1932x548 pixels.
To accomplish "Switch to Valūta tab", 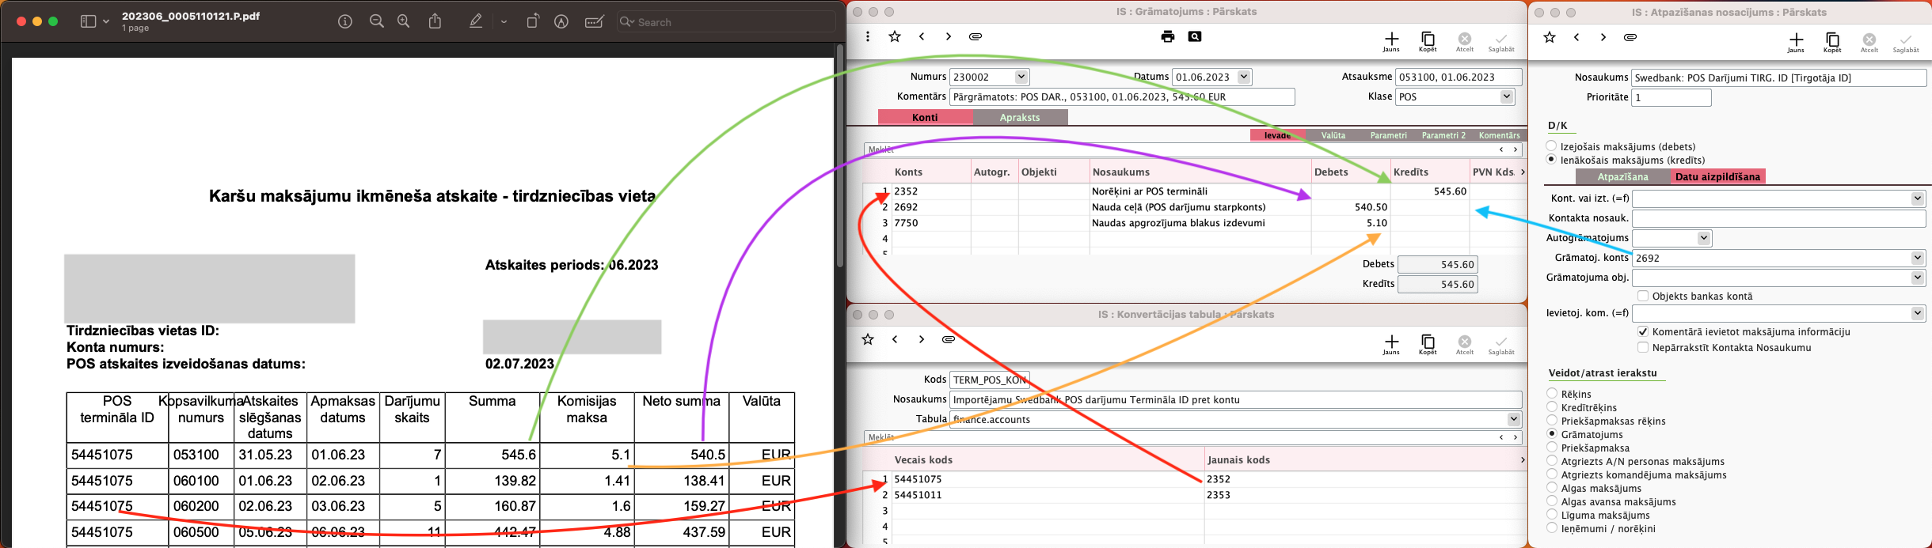I will click(x=1333, y=135).
